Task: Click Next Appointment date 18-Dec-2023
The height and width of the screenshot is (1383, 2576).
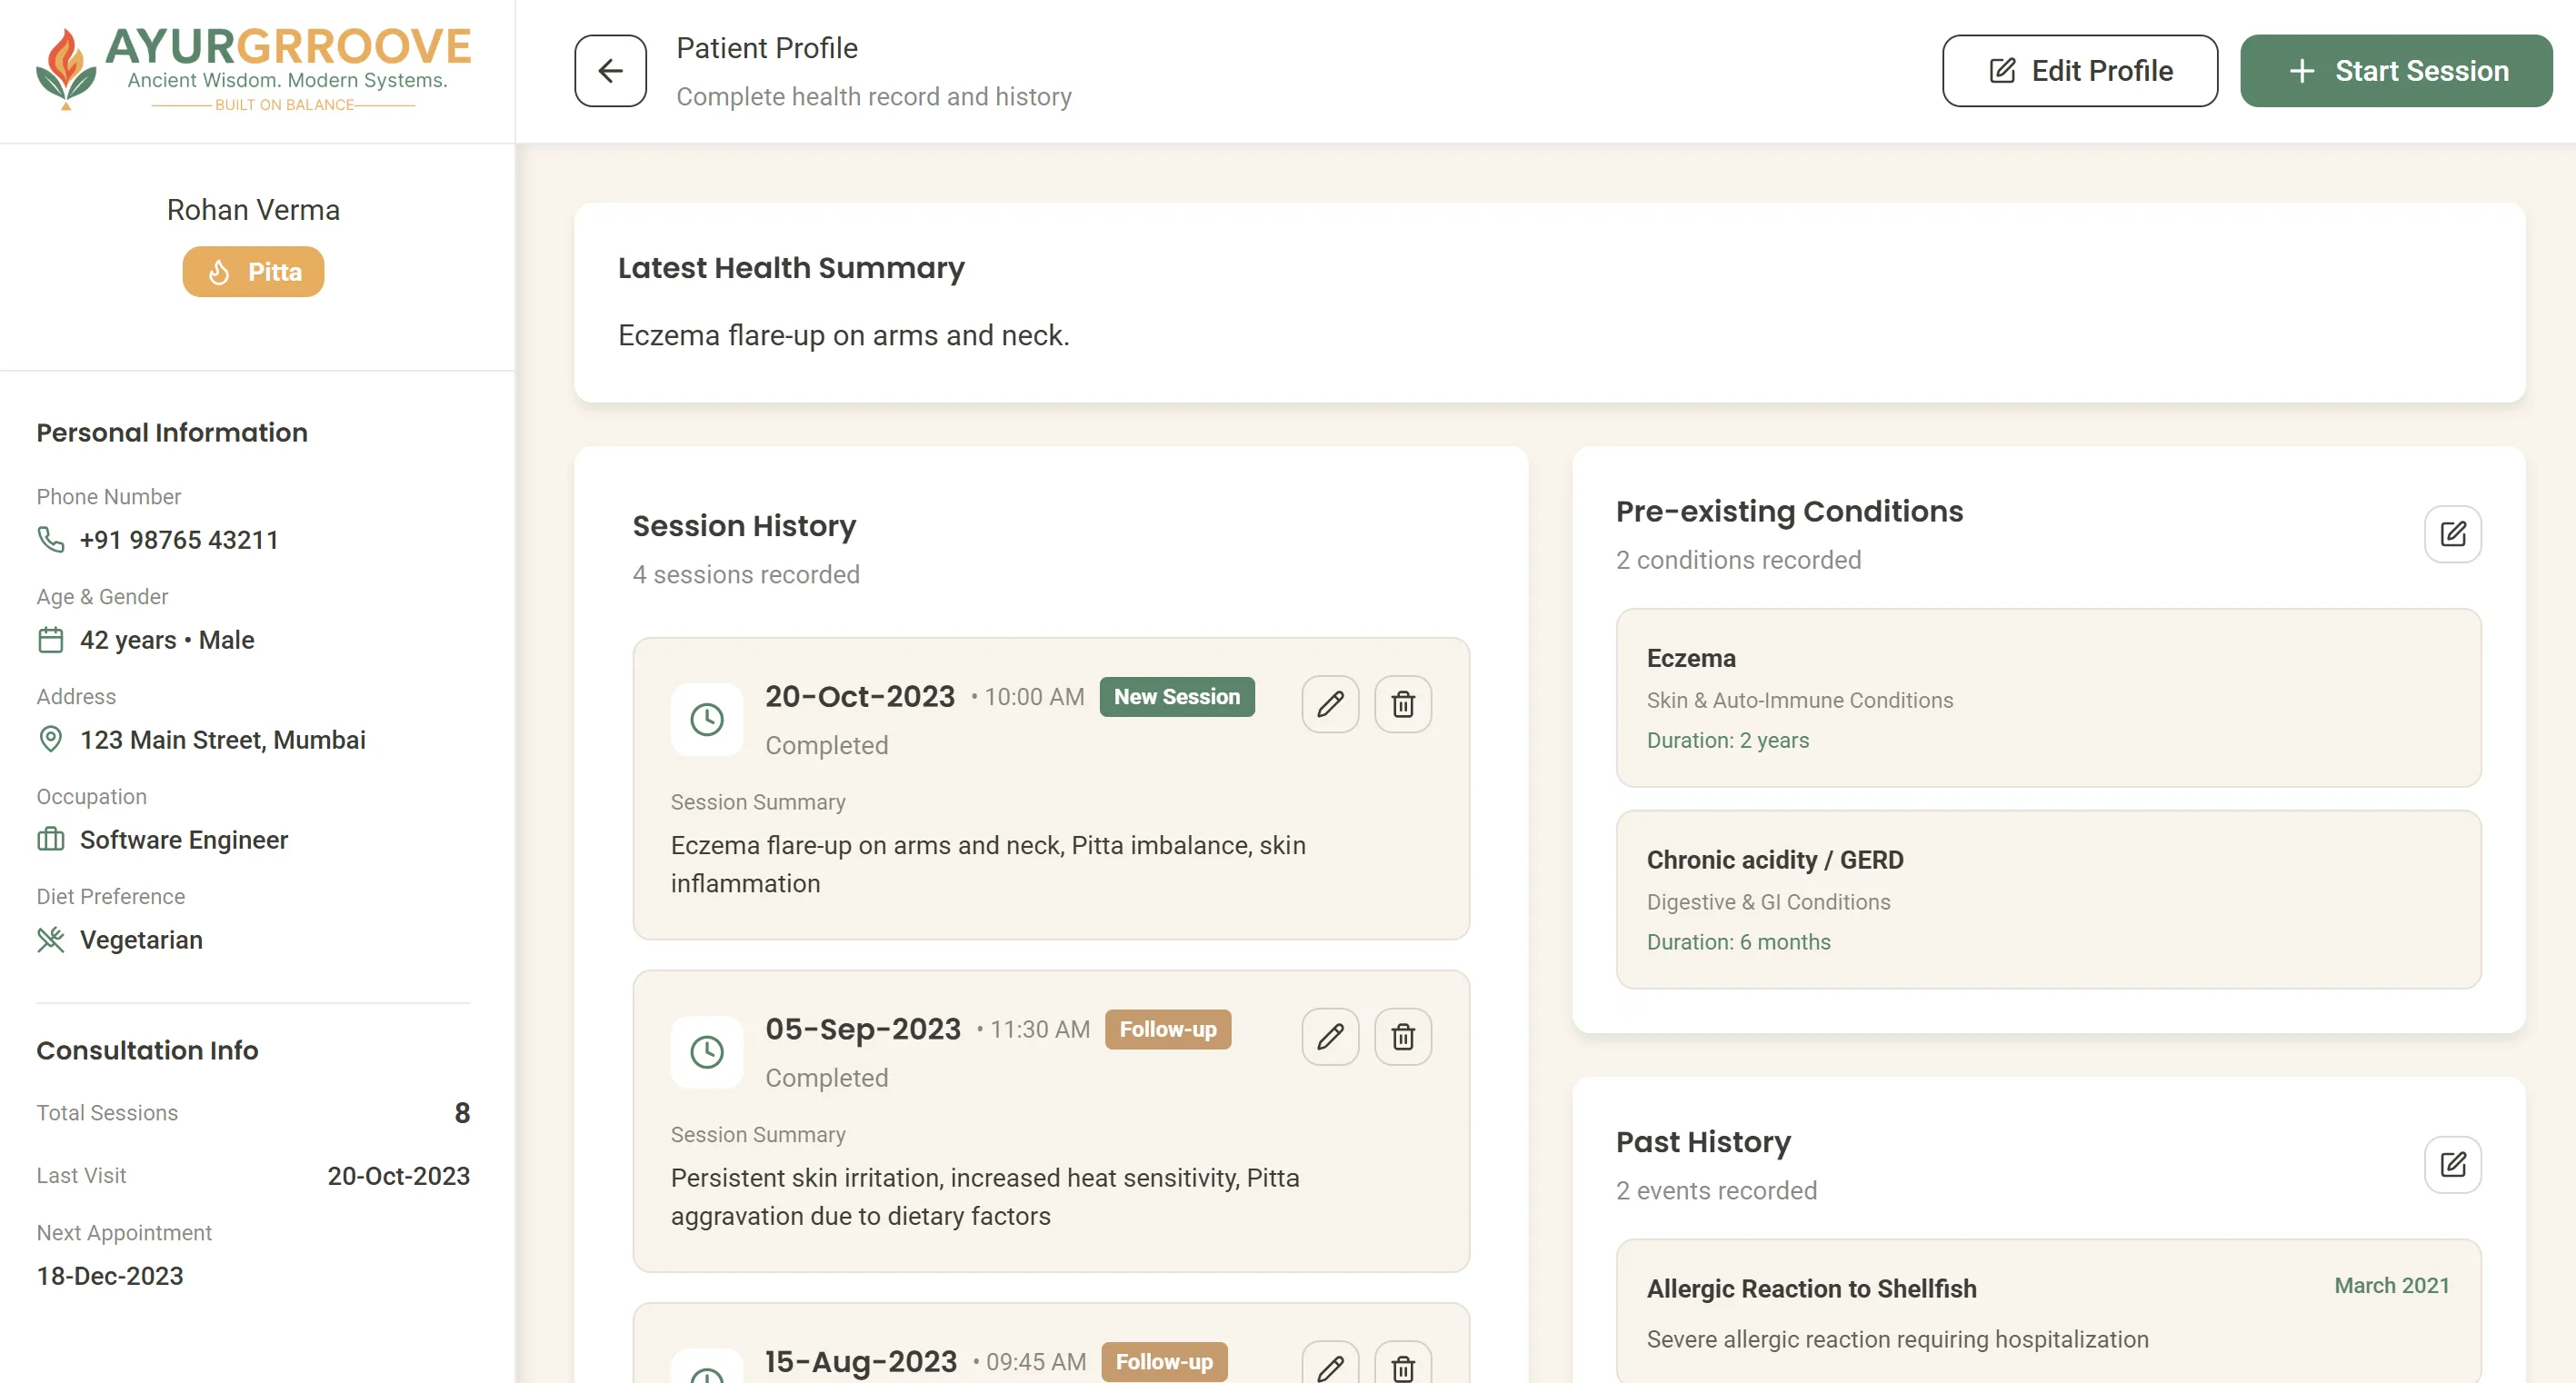Action: tap(110, 1276)
